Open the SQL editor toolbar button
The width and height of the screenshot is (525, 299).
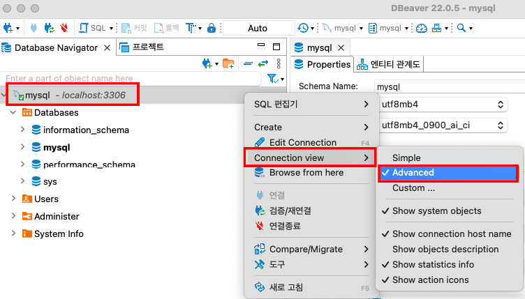(x=93, y=28)
